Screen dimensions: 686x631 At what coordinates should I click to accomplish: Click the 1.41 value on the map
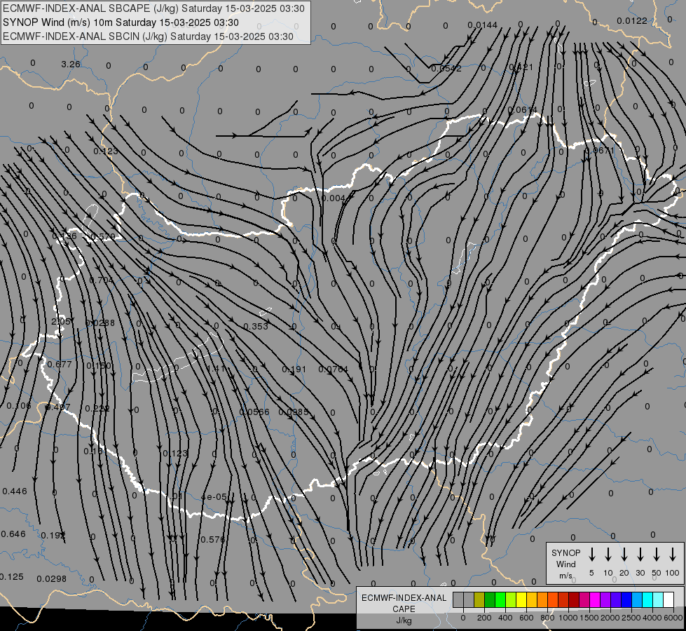pos(216,369)
